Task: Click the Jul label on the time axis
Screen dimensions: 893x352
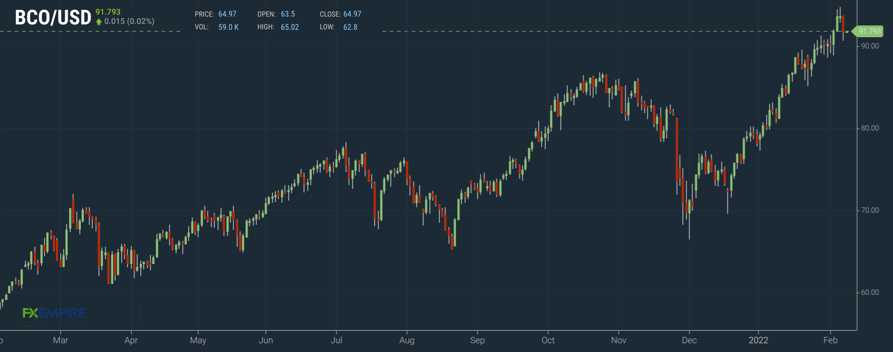Action: [x=336, y=340]
